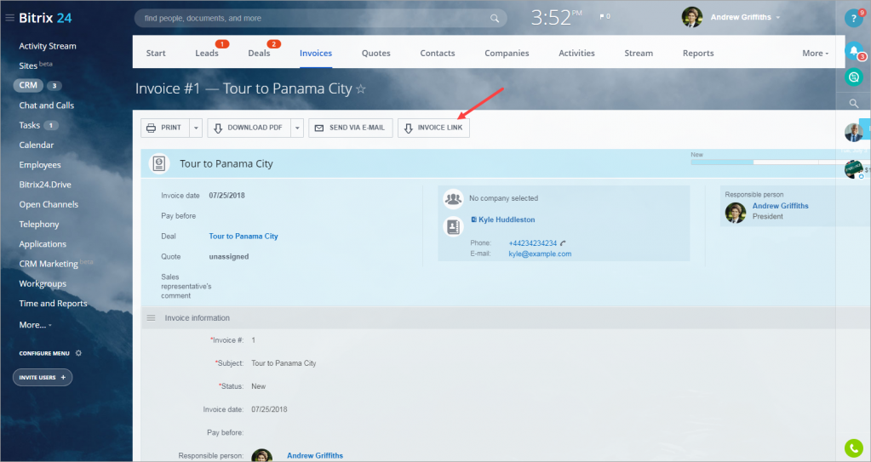Viewport: 871px width, 462px height.
Task: Click the contact address book icon
Action: coord(453,226)
